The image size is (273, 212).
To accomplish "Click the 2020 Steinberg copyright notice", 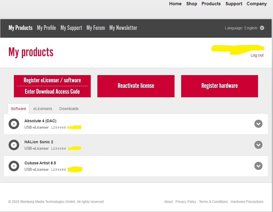I will point(56,202).
